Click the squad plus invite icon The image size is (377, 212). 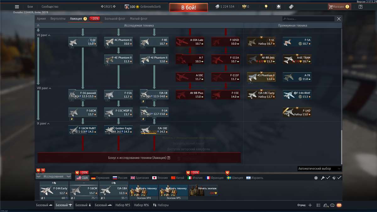pos(310,205)
